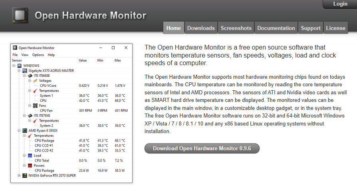Collapse the ITE IT879XE node

pyautogui.click(x=24, y=115)
